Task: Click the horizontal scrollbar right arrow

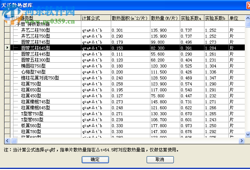Action: pos(241,141)
